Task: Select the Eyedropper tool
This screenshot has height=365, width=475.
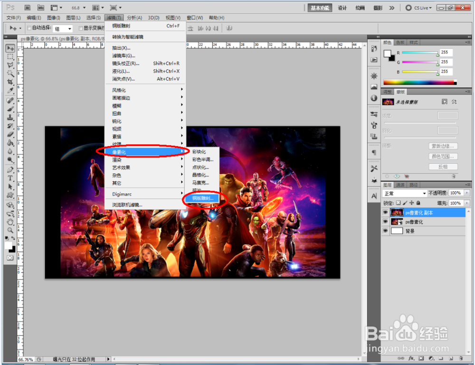Action: coord(10,91)
